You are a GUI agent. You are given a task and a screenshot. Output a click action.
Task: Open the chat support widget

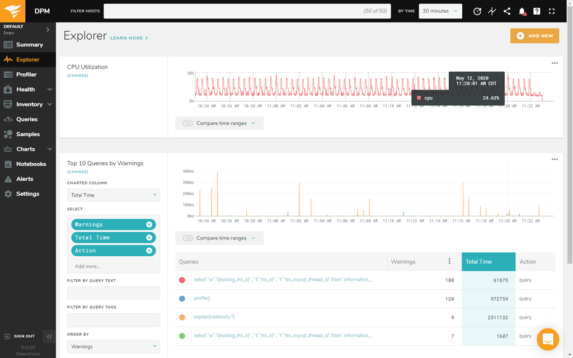[548, 339]
